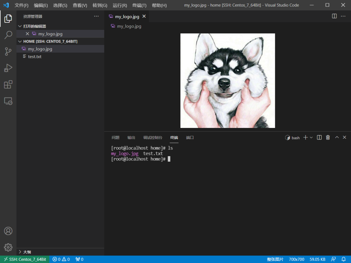
Task: Open 转到(G) menu
Action: pyautogui.click(x=100, y=5)
